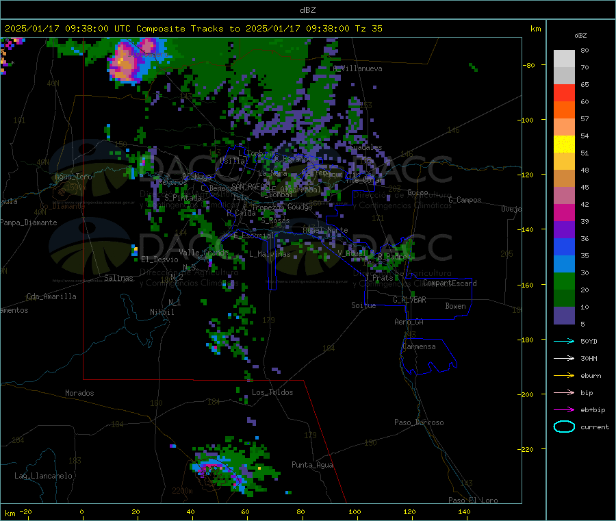Click the 'G_ALVEAR' place label
This screenshot has height=521, width=616.
tap(409, 300)
